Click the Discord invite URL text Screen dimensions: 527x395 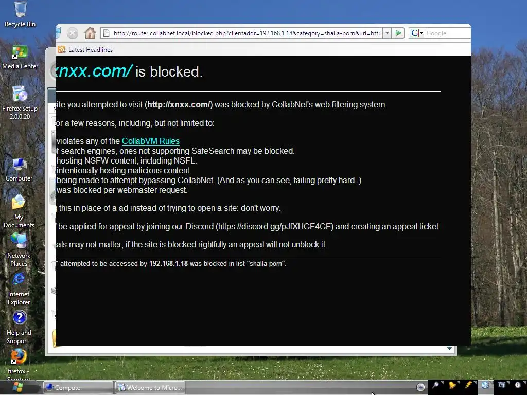click(274, 227)
